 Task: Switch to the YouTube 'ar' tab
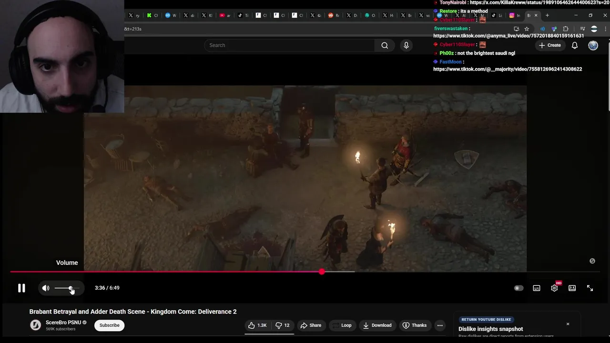point(225,15)
